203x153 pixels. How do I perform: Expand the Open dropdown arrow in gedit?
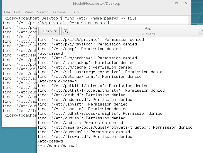(55, 31)
